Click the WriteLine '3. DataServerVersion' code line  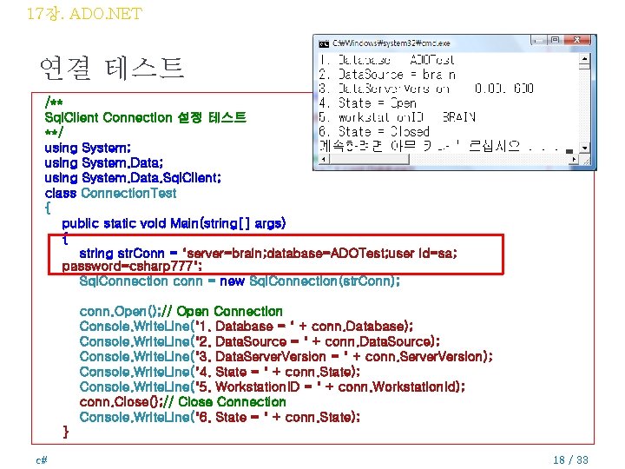coord(286,356)
